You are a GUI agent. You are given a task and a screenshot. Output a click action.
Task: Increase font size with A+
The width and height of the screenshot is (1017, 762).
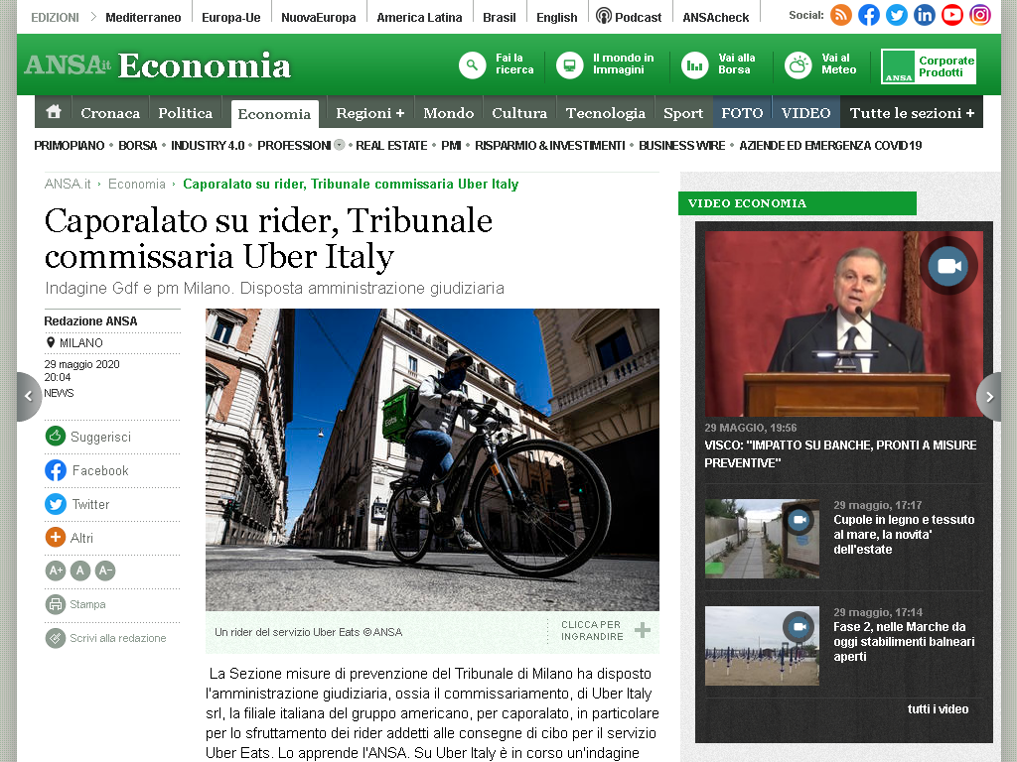tap(56, 571)
